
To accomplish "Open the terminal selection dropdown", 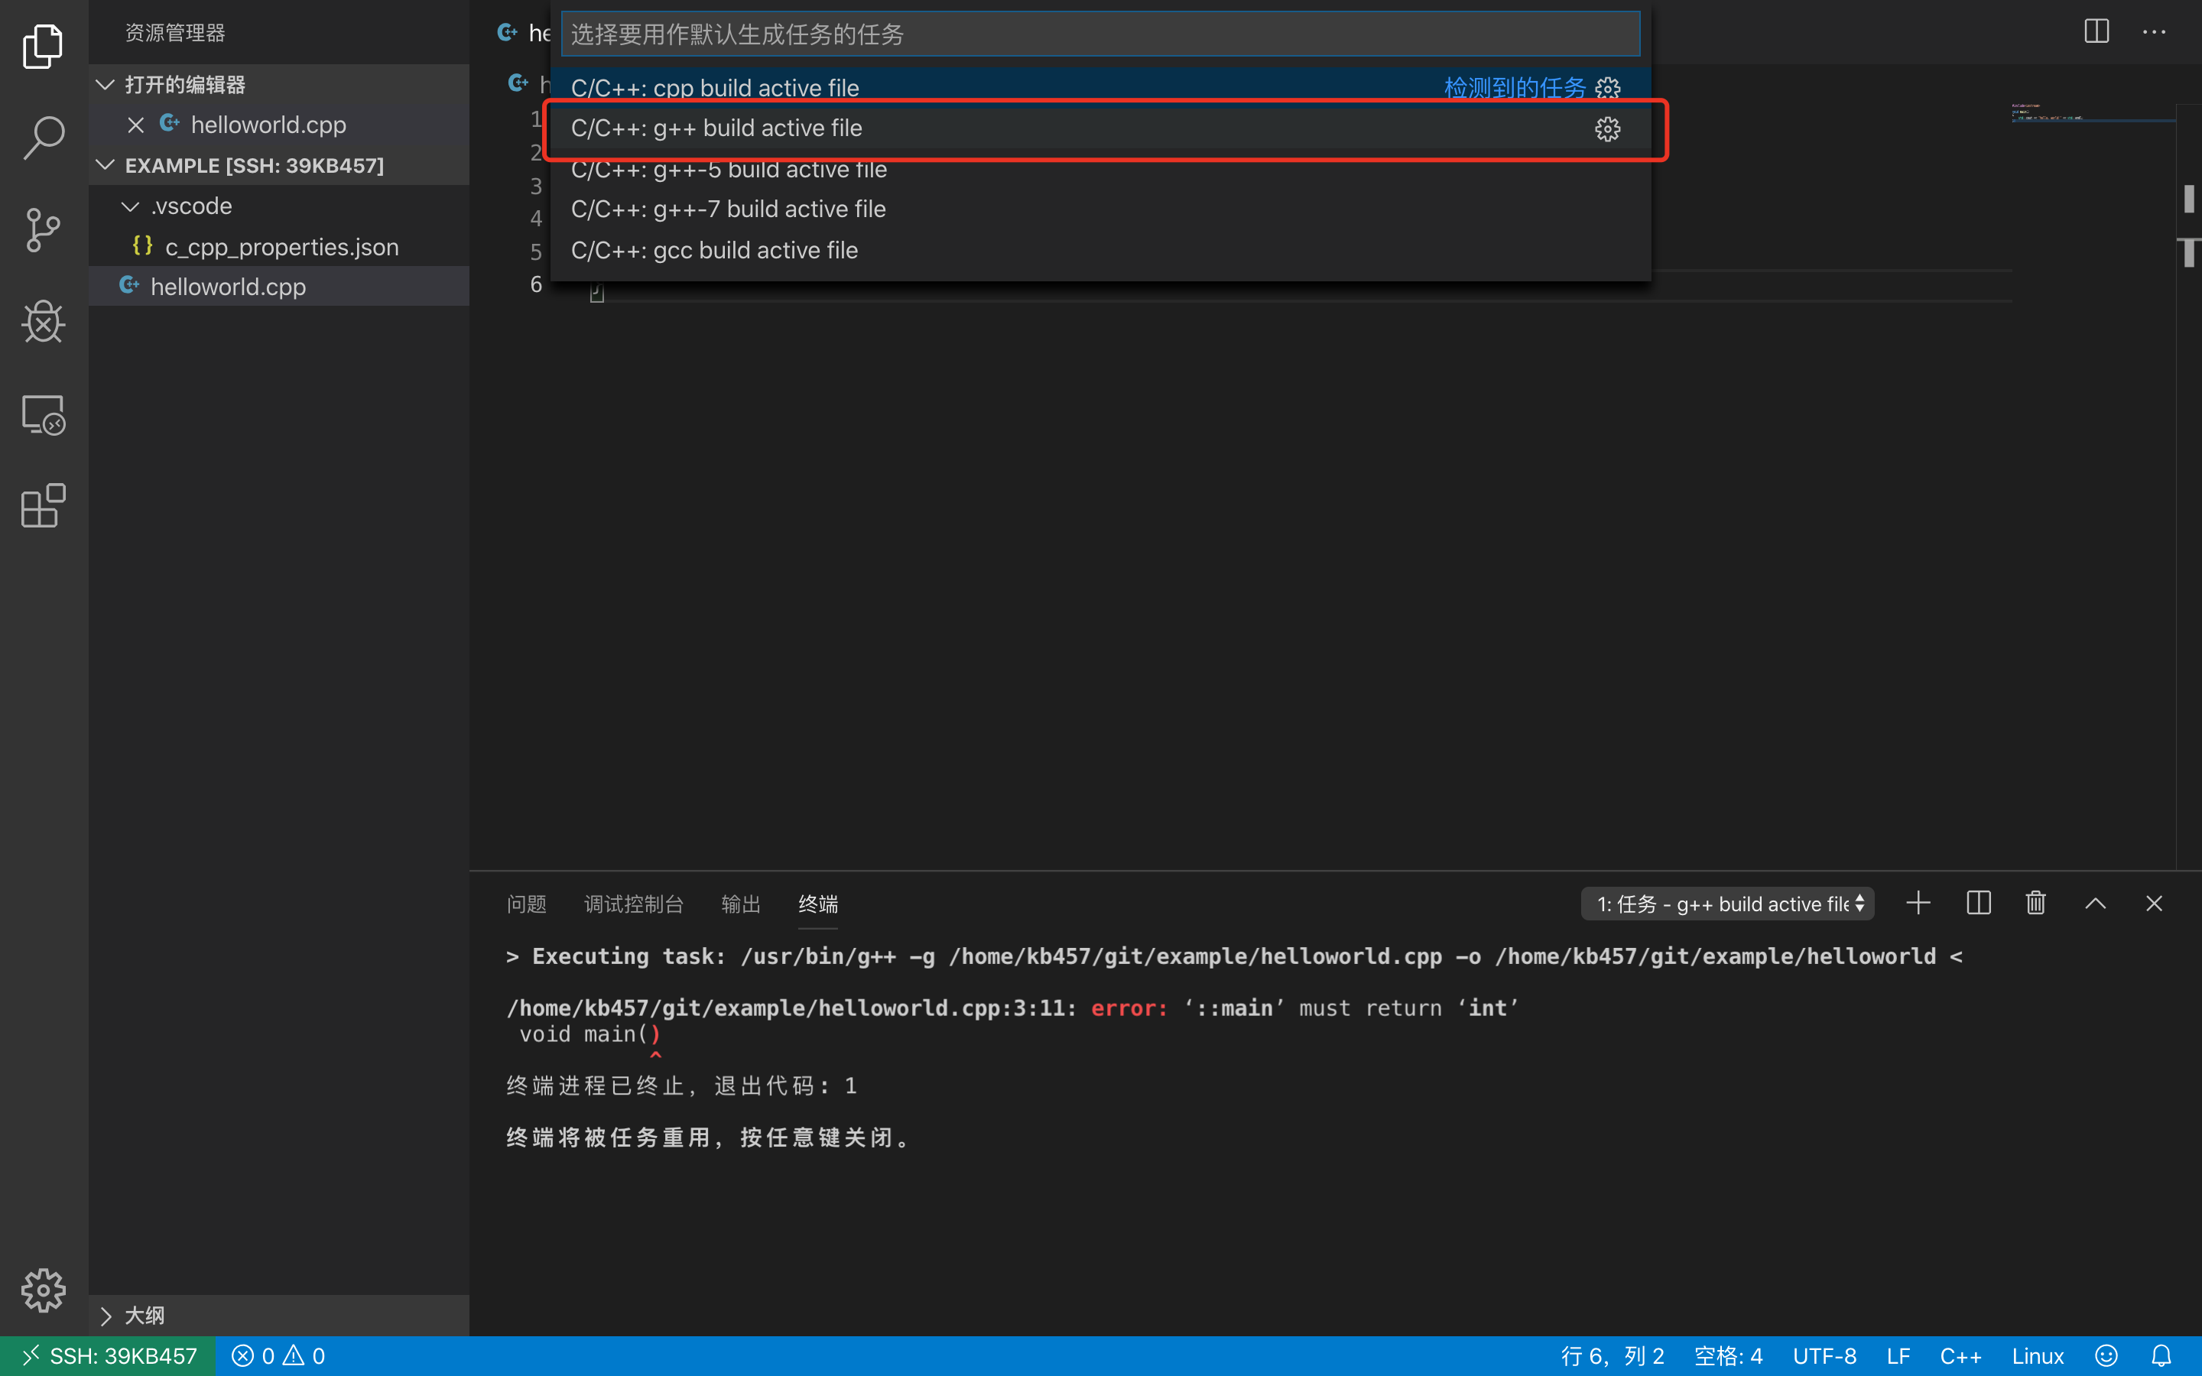I will 1725,903.
